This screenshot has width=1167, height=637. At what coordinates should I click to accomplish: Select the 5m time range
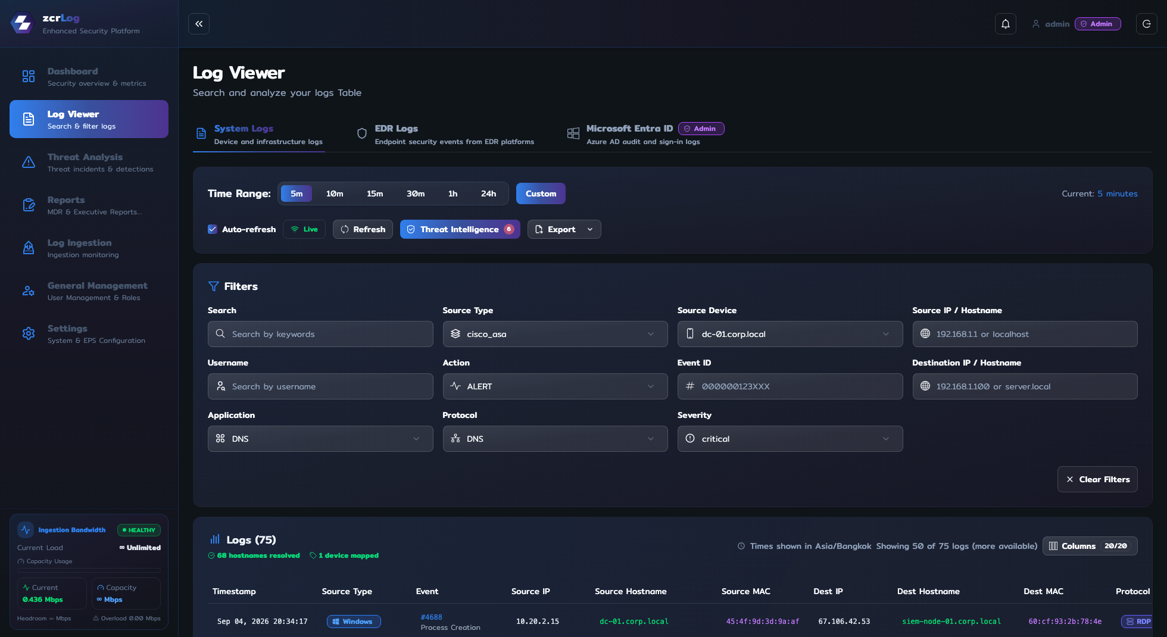coord(297,193)
